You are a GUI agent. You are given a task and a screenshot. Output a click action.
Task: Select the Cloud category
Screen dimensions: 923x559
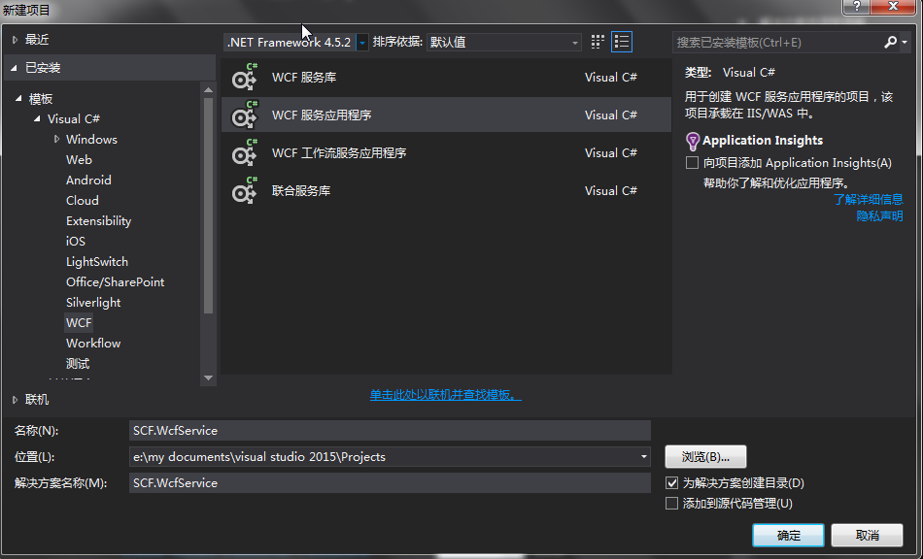83,201
